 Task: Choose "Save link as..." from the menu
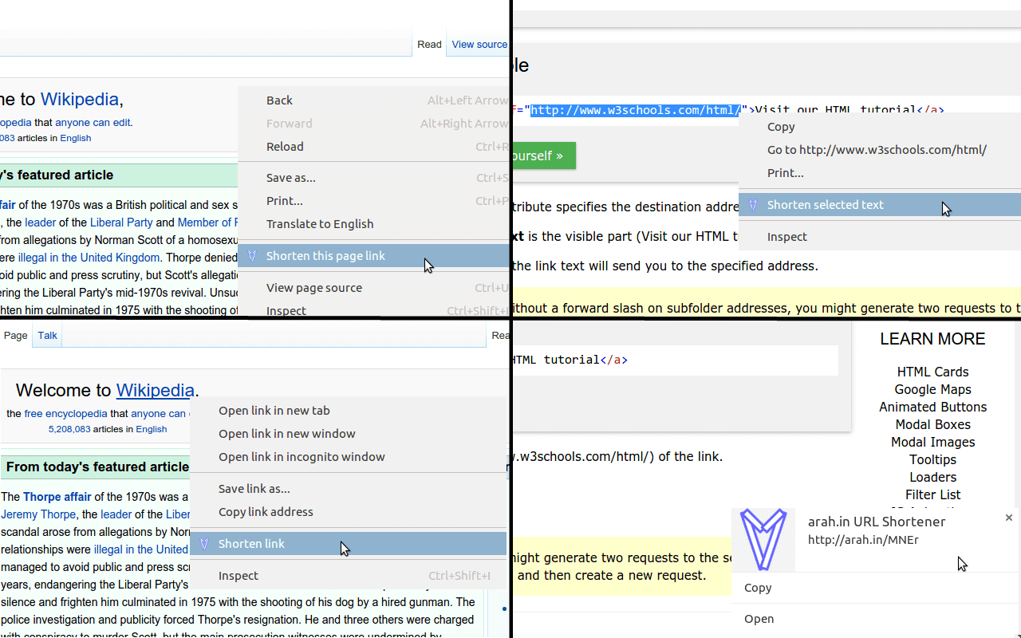coord(254,488)
